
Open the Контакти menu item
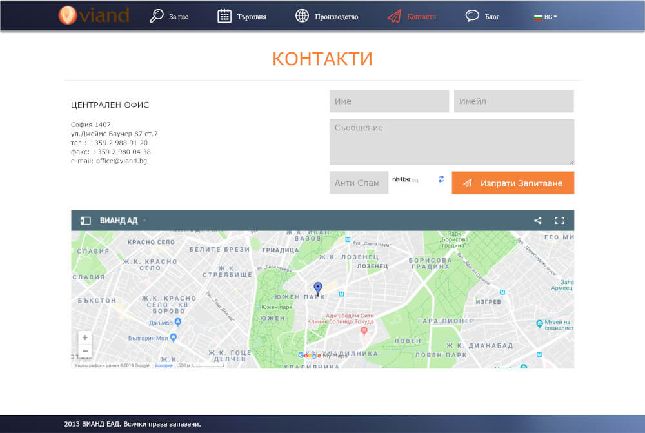422,17
